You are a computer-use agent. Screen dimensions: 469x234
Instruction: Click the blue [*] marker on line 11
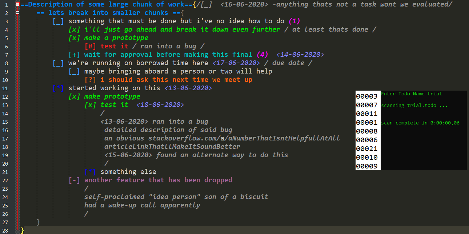(58, 88)
